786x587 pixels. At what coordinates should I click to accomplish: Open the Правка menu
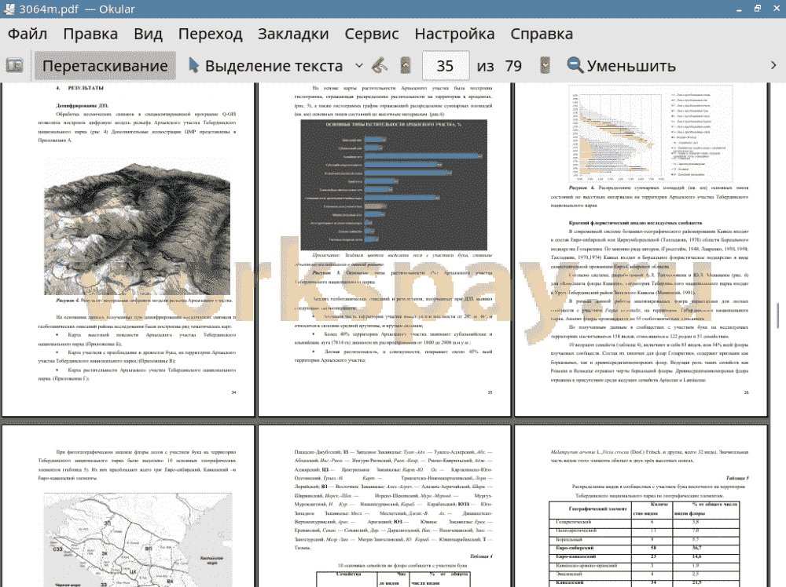coord(90,34)
